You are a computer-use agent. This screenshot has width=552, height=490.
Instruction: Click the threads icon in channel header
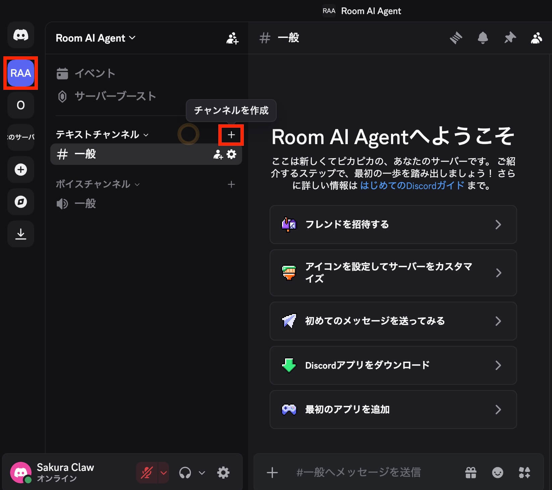tap(456, 38)
